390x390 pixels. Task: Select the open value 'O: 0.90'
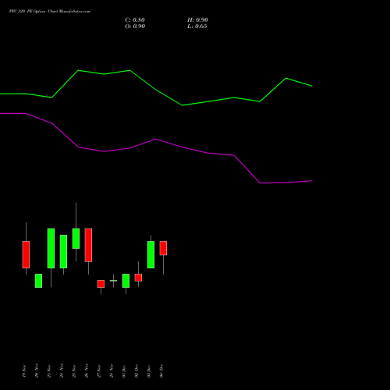[135, 27]
